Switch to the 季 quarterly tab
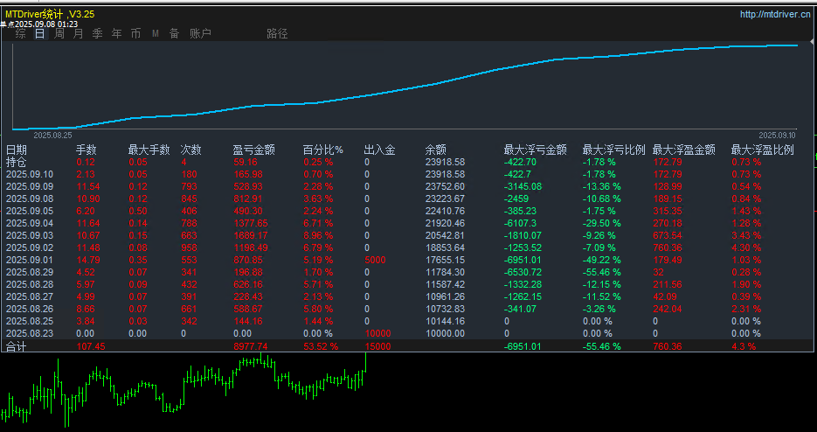 coord(98,34)
